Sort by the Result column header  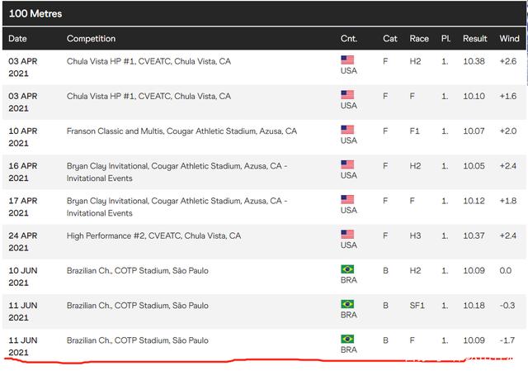(474, 39)
